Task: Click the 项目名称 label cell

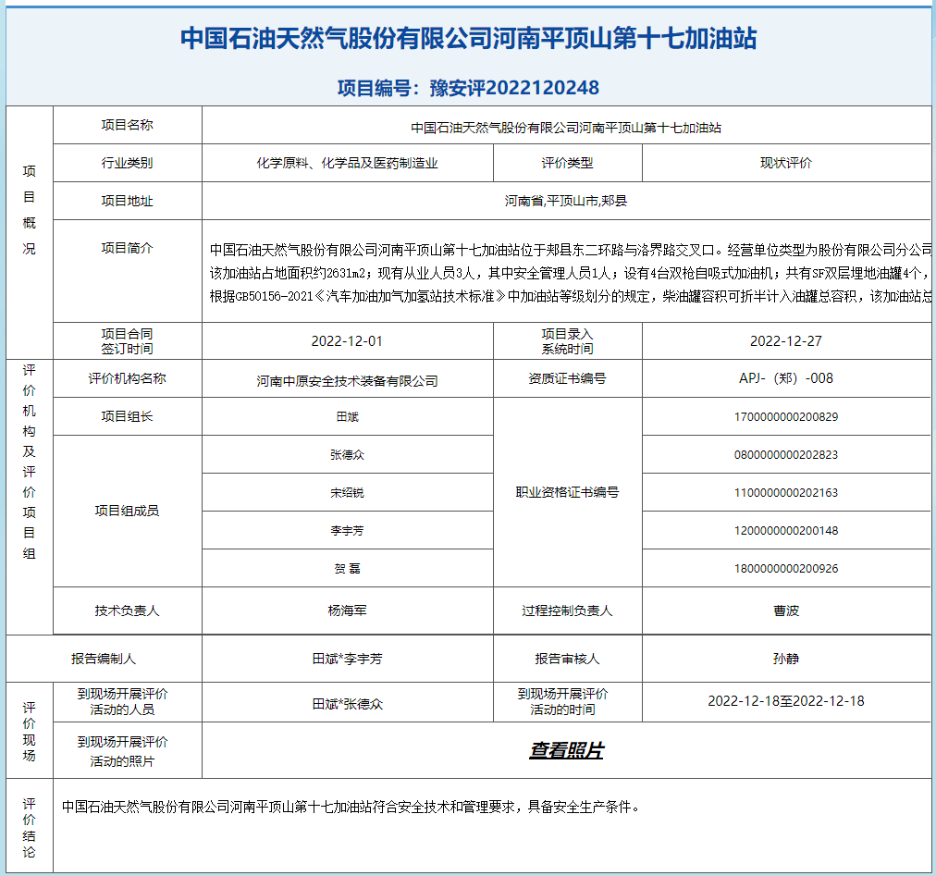Action: (x=127, y=125)
